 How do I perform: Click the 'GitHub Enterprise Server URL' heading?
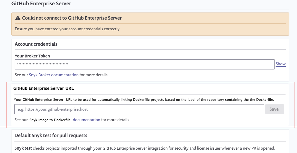coord(44,89)
